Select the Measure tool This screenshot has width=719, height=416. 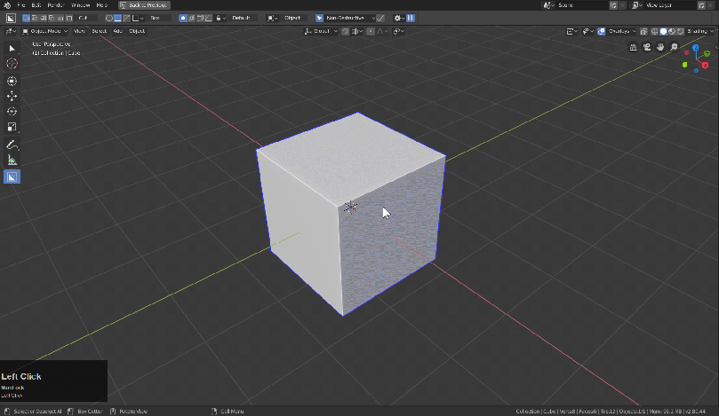(x=12, y=161)
